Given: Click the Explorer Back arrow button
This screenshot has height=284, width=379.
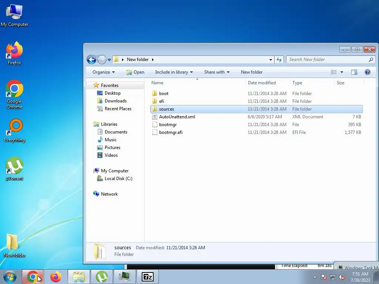Looking at the screenshot, I should [x=92, y=60].
